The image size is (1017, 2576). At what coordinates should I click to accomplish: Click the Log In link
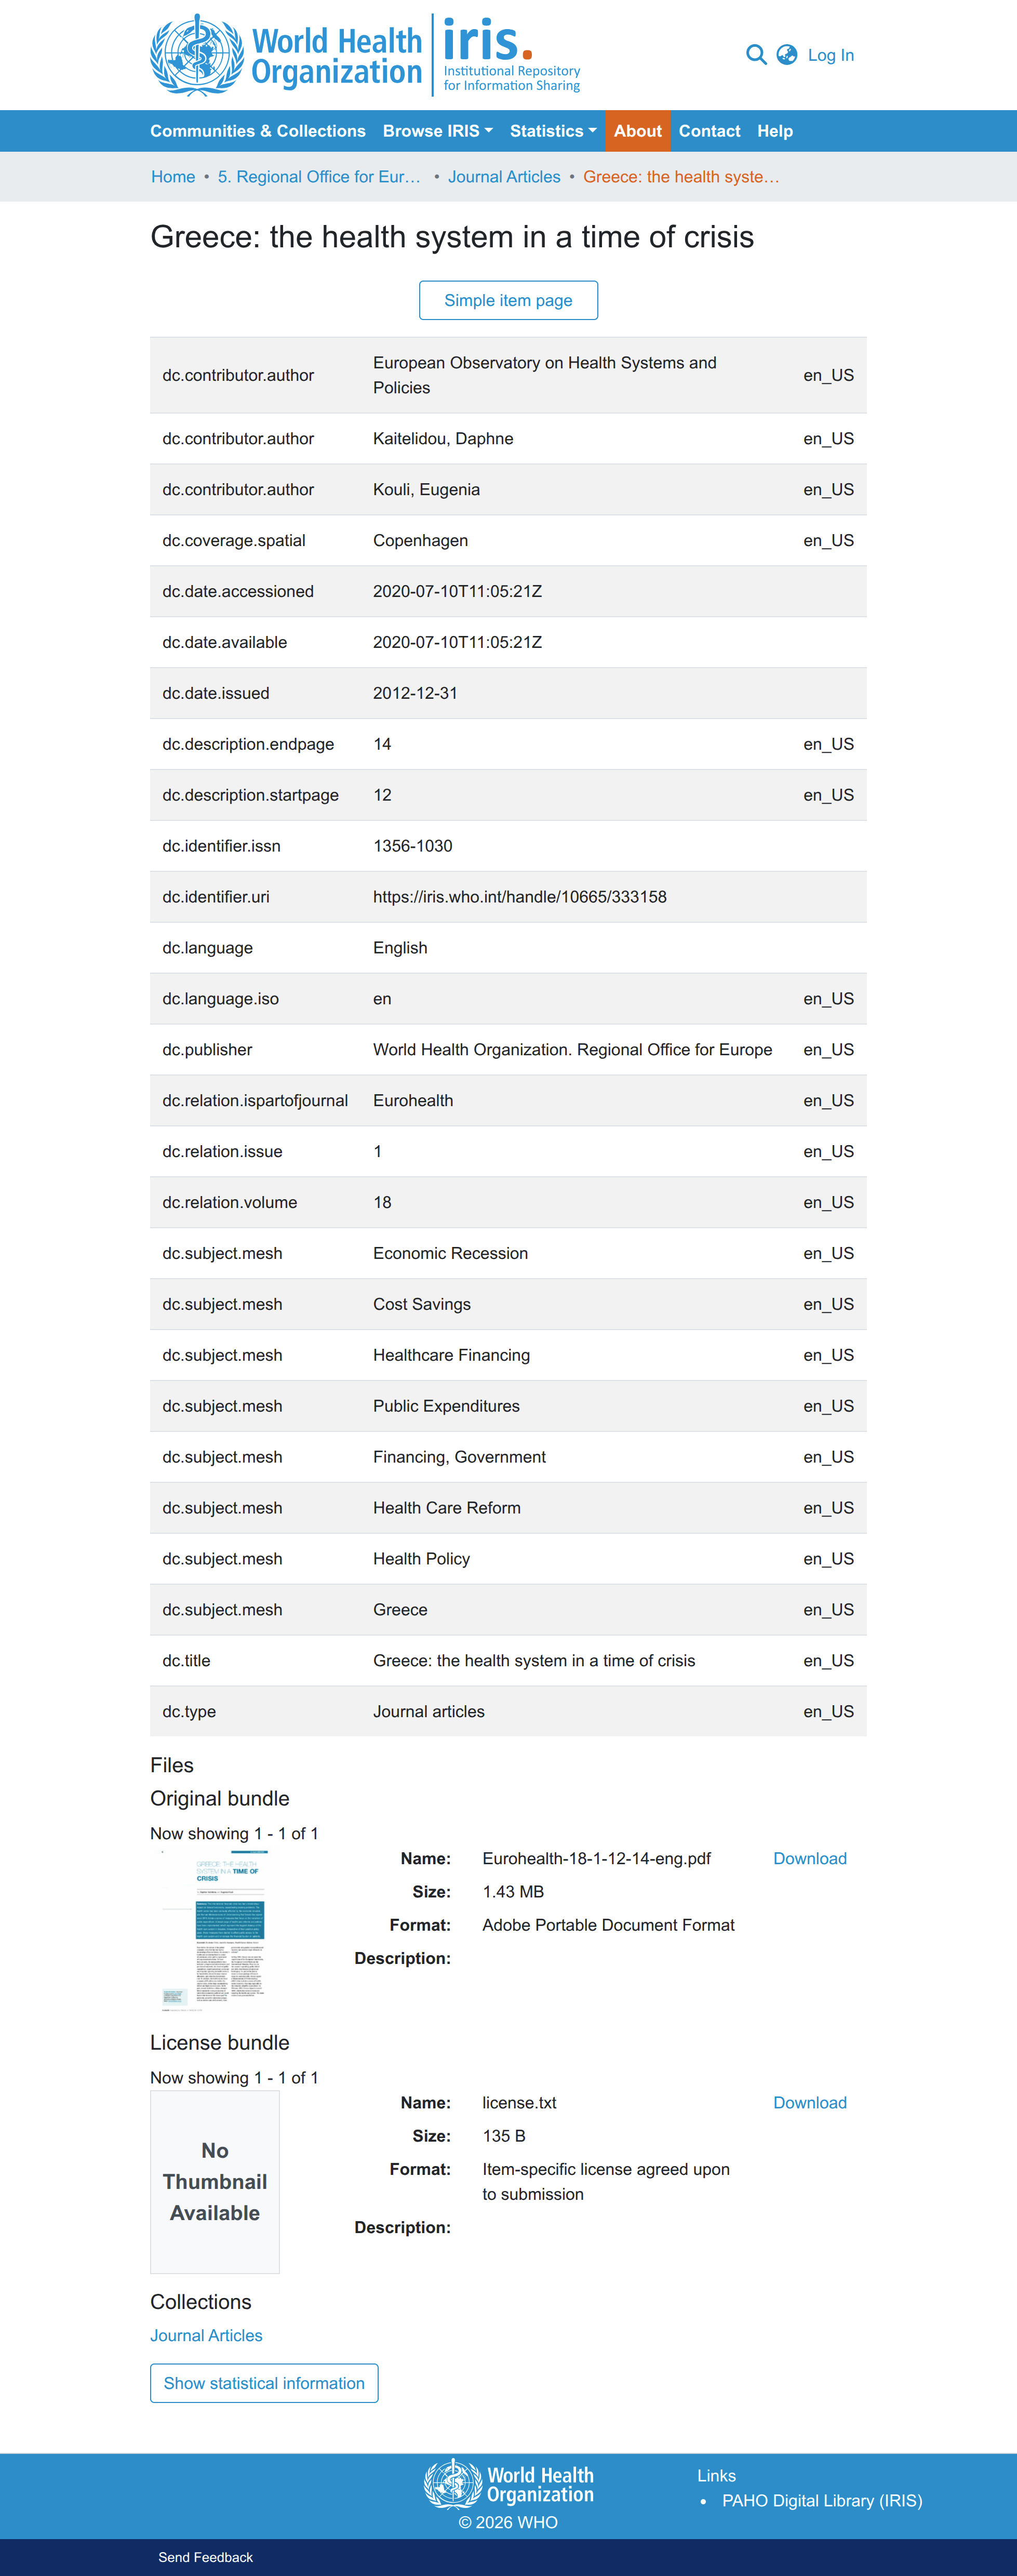tap(831, 55)
